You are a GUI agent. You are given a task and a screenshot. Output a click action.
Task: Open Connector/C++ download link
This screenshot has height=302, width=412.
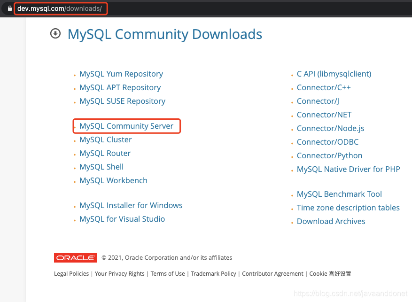pos(324,87)
